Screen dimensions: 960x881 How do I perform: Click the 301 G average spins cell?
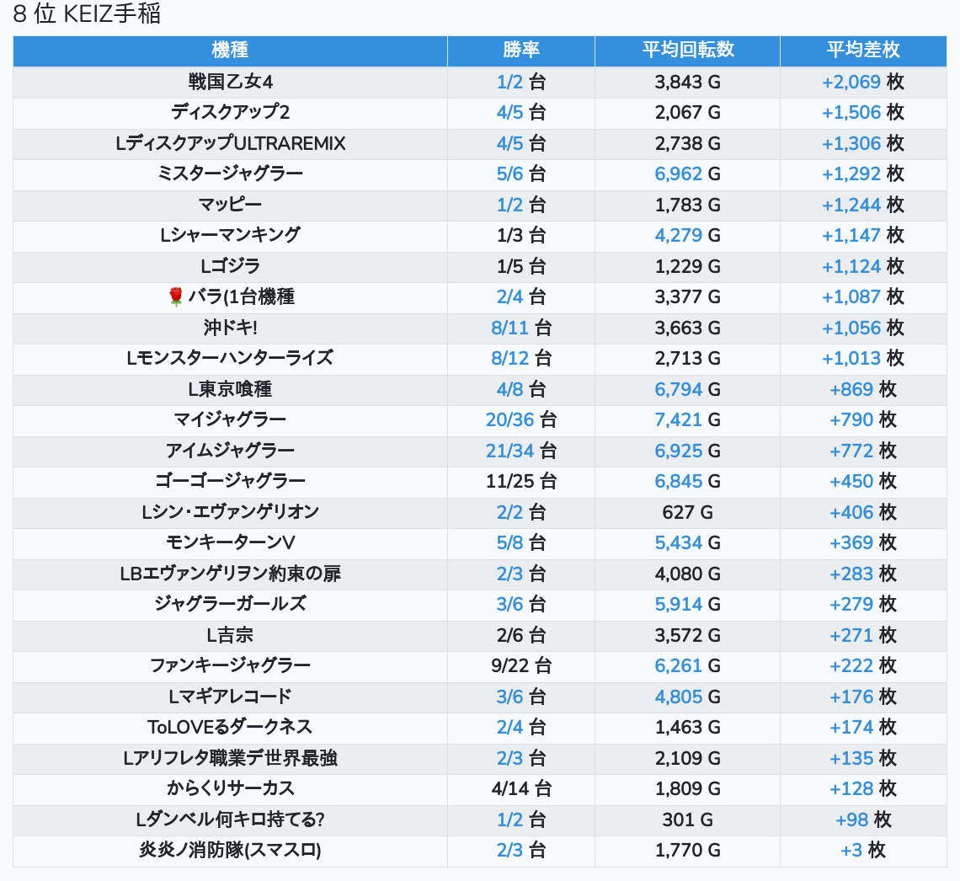coord(687,820)
